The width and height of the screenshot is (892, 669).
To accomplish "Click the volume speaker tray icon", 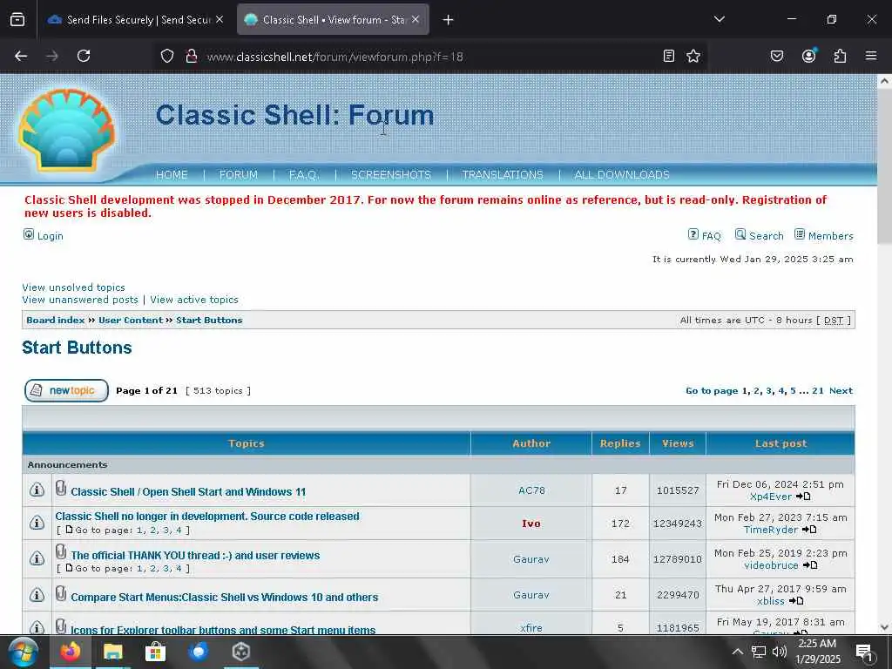I will click(780, 652).
